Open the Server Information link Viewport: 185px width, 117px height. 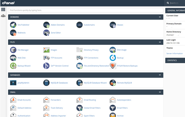[x=174, y=54]
